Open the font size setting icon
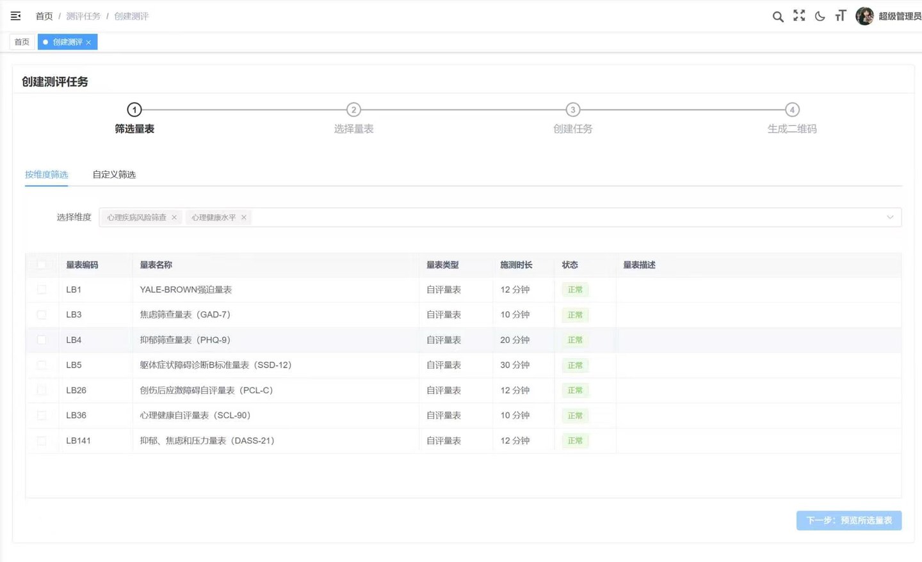Image resolution: width=922 pixels, height=562 pixels. [841, 16]
